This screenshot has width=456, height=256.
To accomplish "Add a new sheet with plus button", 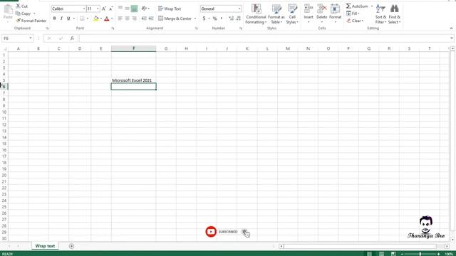I will 71,246.
